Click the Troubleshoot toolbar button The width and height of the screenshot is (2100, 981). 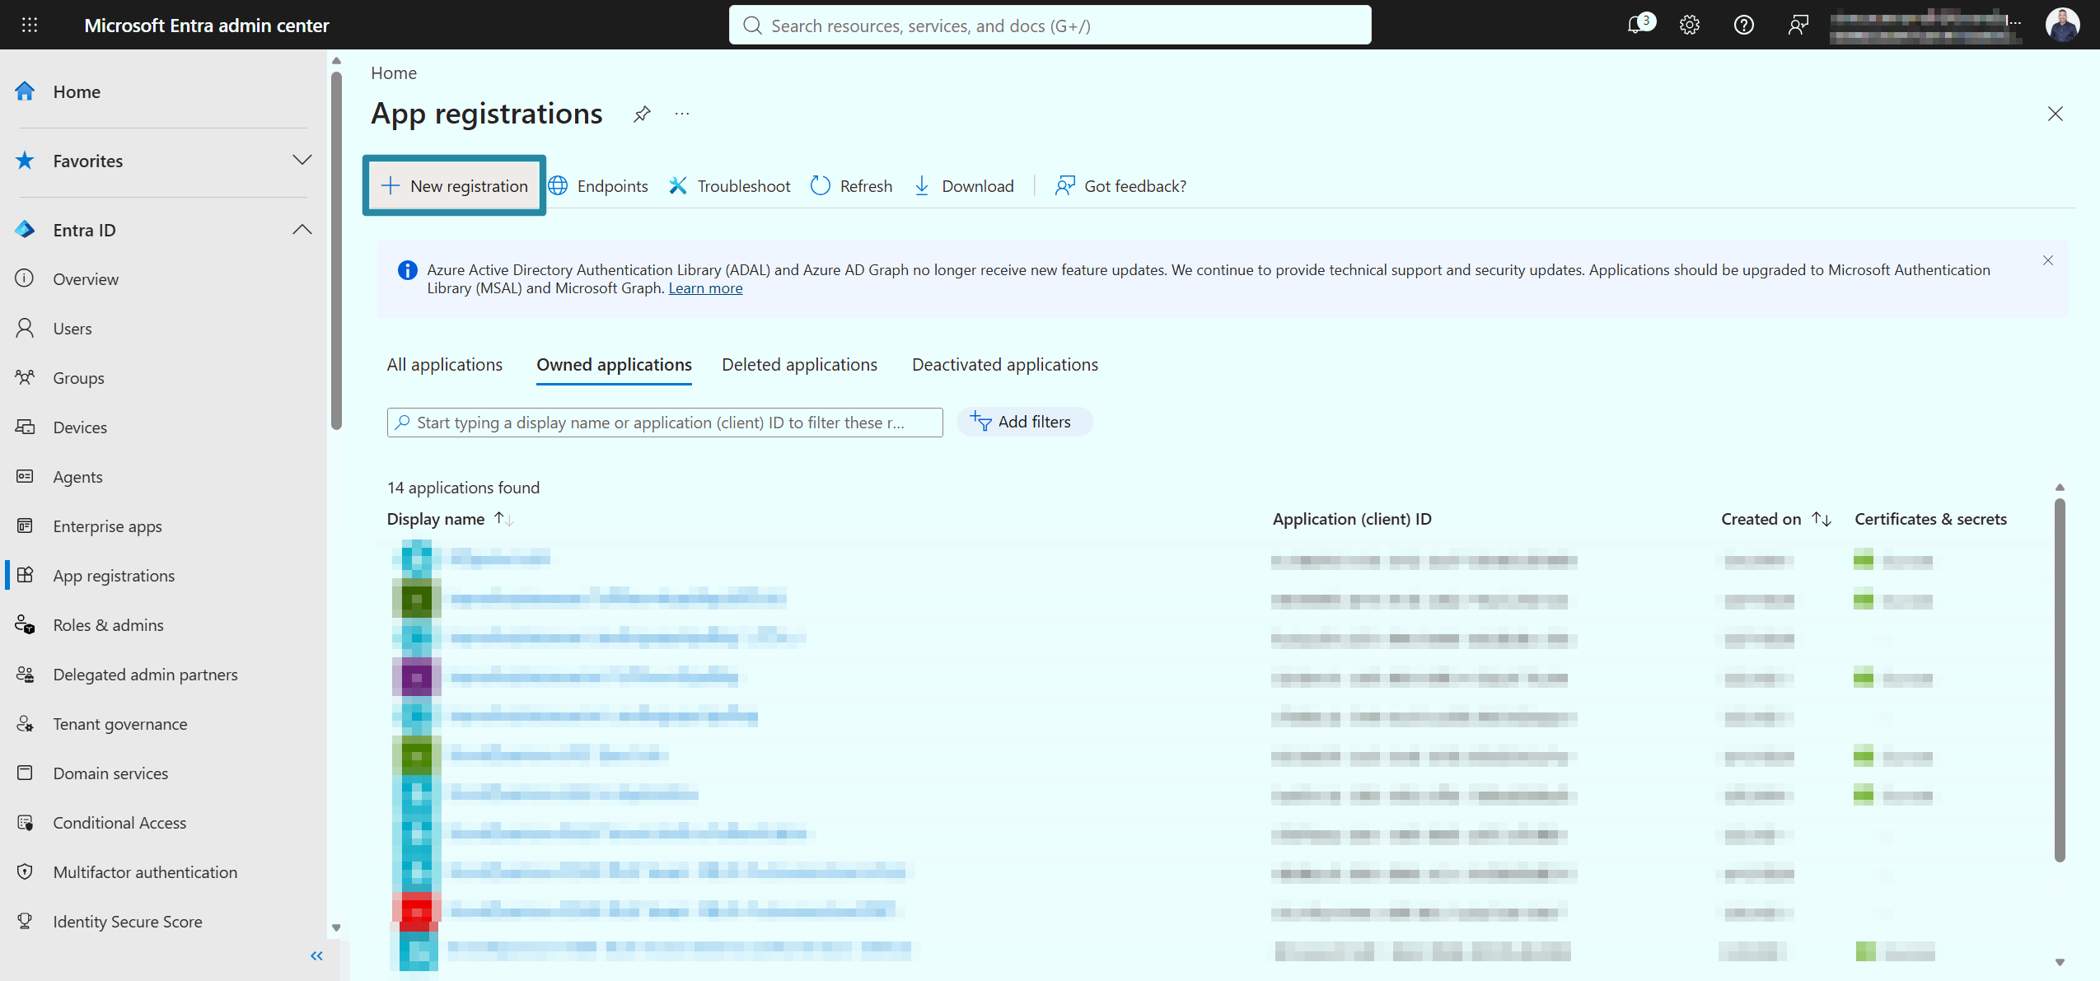coord(729,186)
